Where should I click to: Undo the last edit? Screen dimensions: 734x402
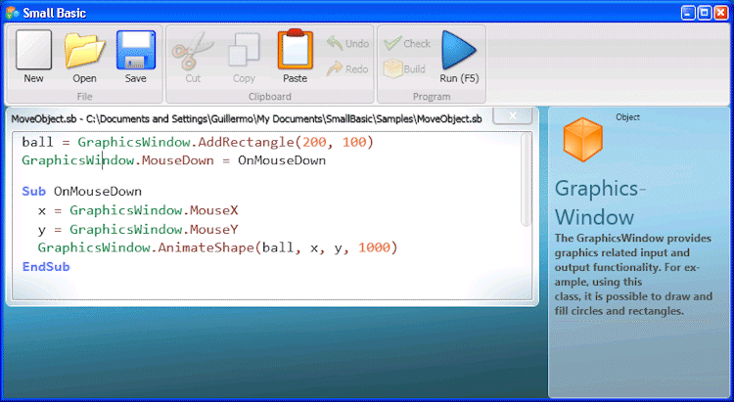coord(347,43)
